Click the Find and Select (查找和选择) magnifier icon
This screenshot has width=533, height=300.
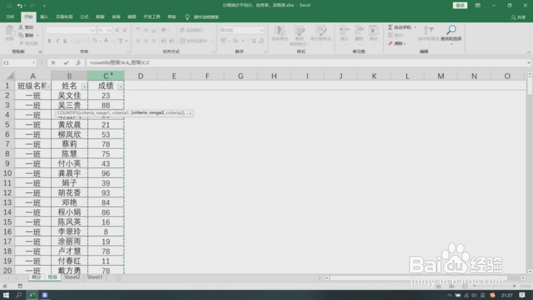pos(451,30)
